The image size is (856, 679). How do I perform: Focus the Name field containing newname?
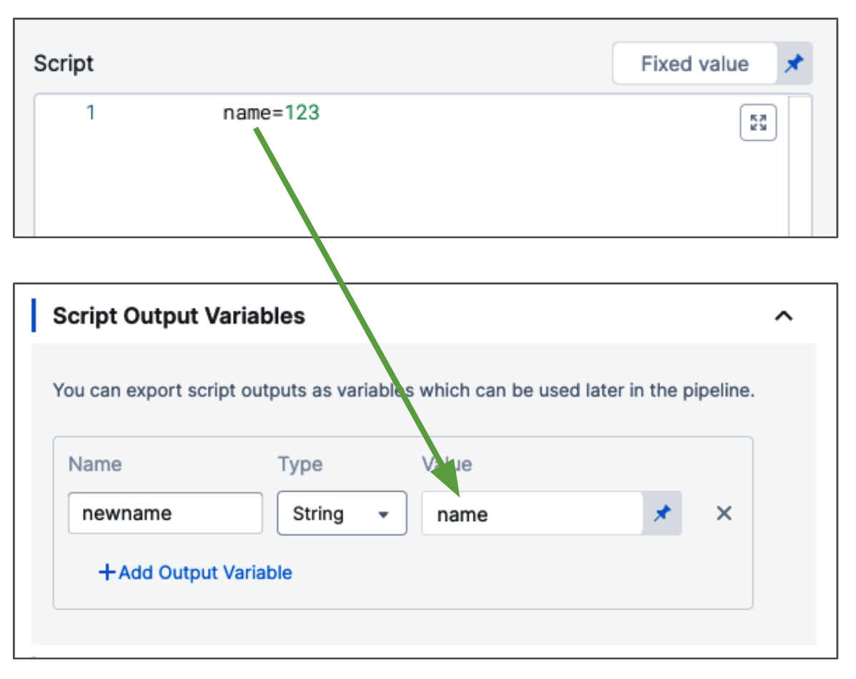tap(165, 513)
